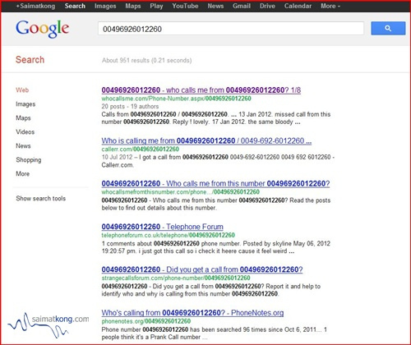Click the whocallsme.com green URL
Viewport: 411px width, 345px height.
coord(176,99)
